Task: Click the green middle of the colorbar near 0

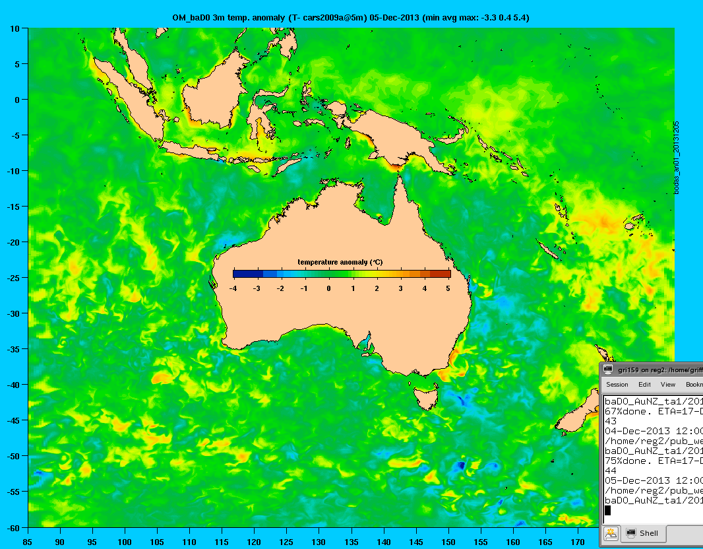Action: 328,274
